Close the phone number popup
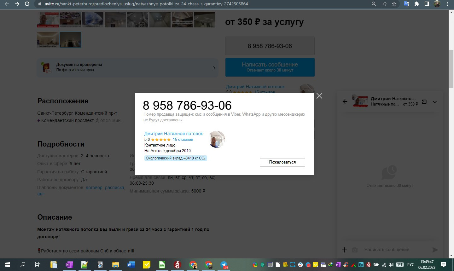The height and width of the screenshot is (271, 454). click(319, 96)
